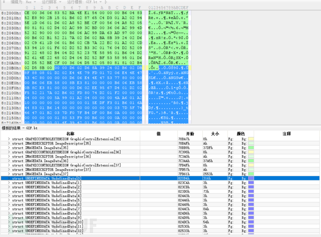Expand ImageData[37] struct row
The image size is (321, 237).
point(9,174)
